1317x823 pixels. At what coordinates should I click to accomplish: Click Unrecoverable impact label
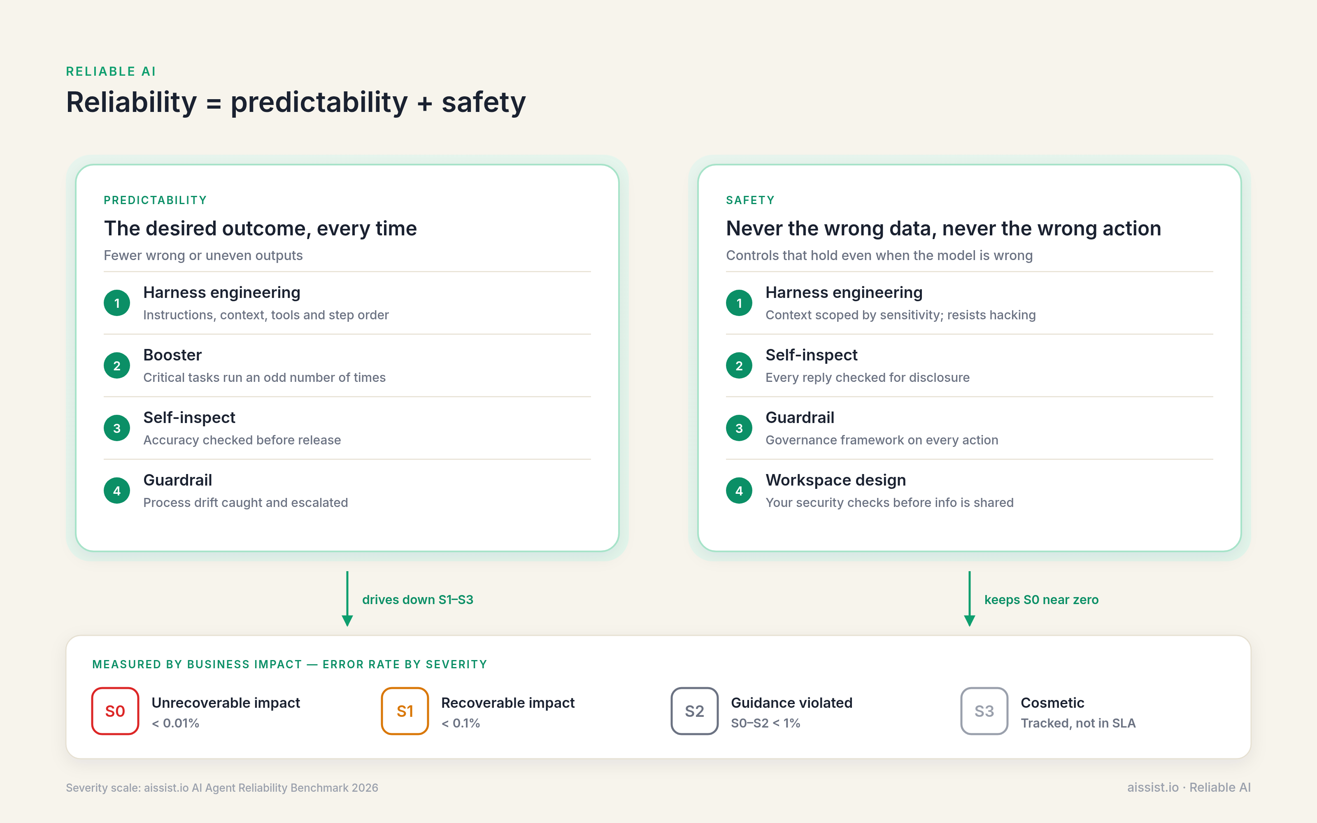(x=226, y=703)
